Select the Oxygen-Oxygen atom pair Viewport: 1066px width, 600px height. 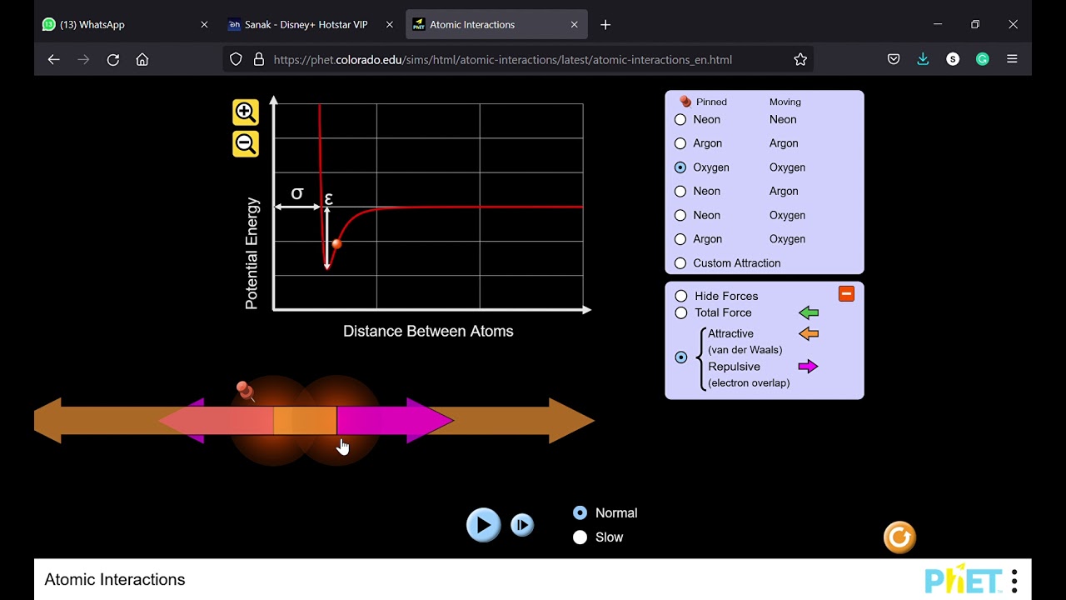tap(680, 167)
